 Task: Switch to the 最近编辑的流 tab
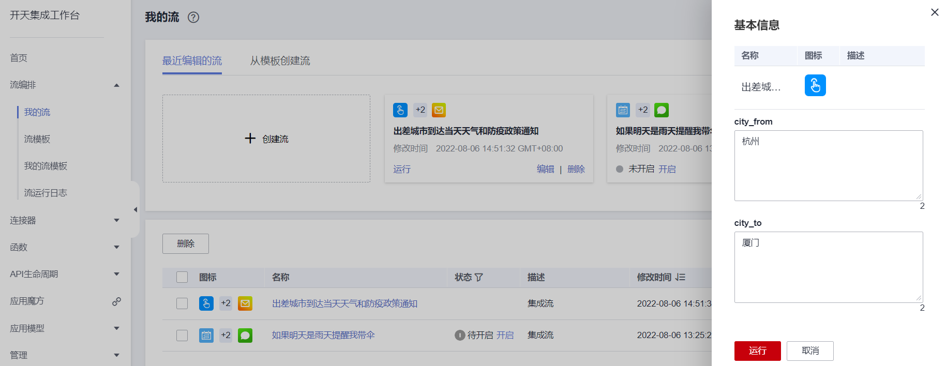click(x=192, y=61)
